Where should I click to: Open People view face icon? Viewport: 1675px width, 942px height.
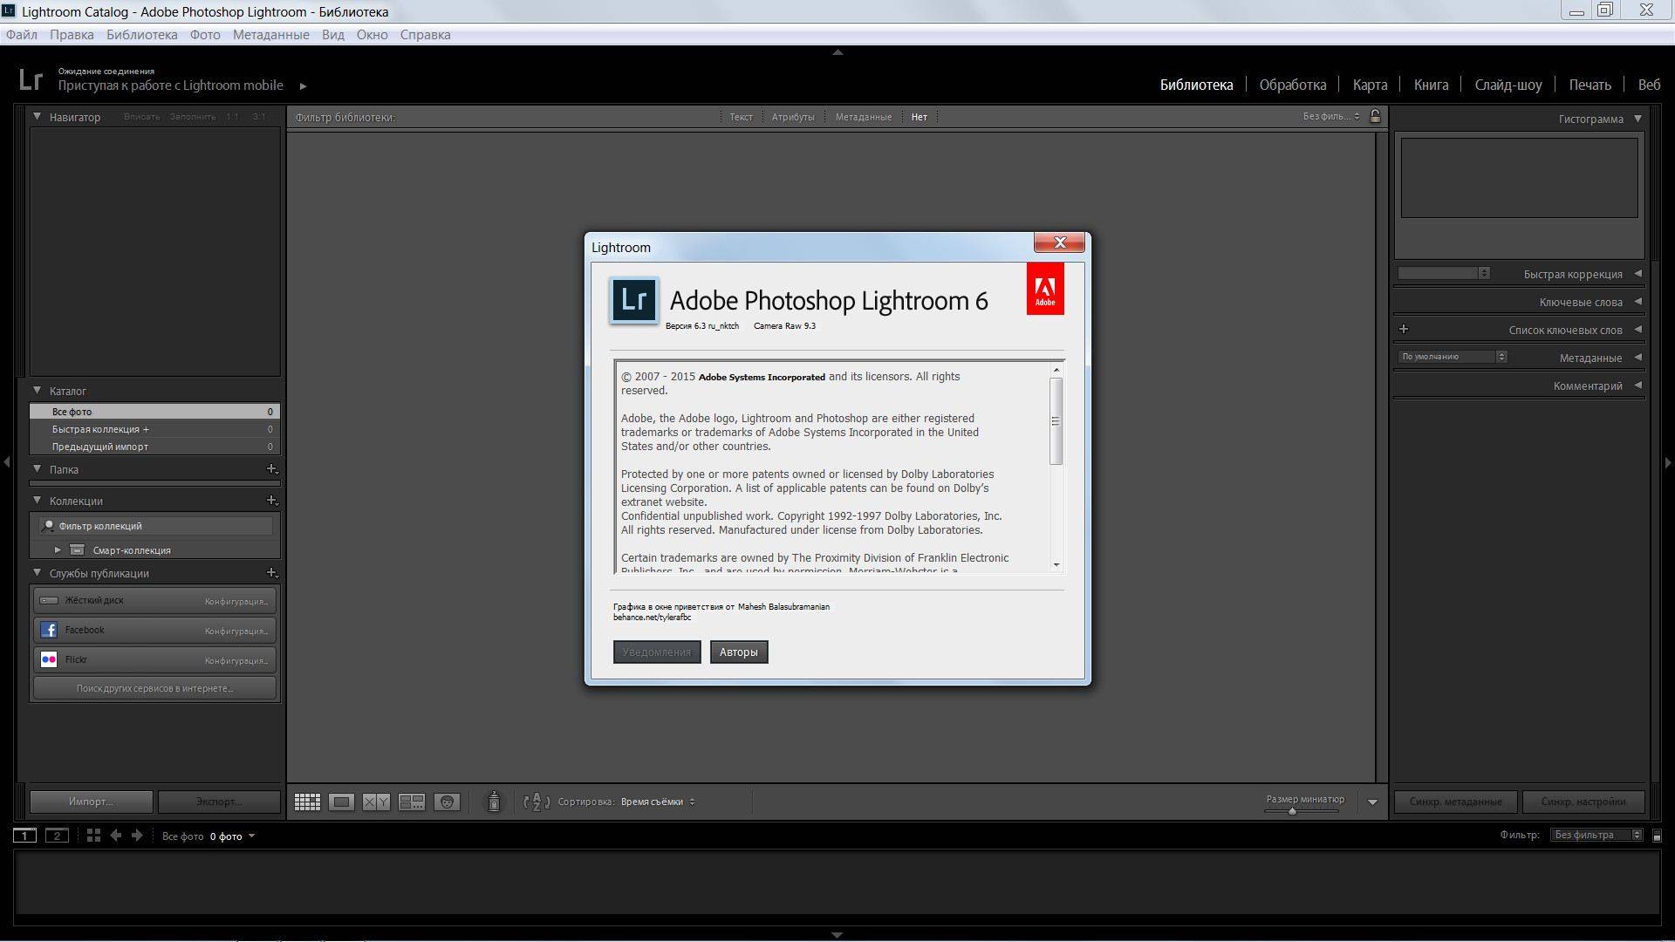pyautogui.click(x=447, y=802)
